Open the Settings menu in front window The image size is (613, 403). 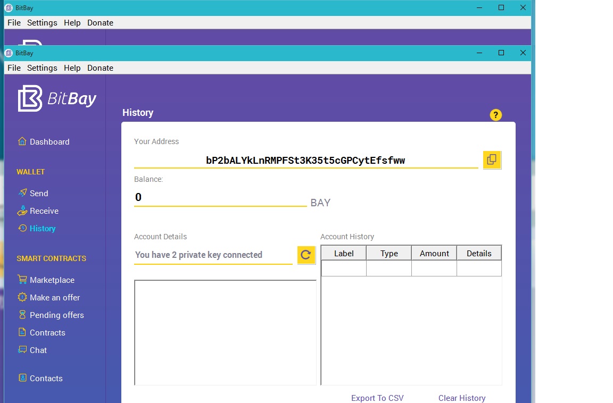(42, 68)
